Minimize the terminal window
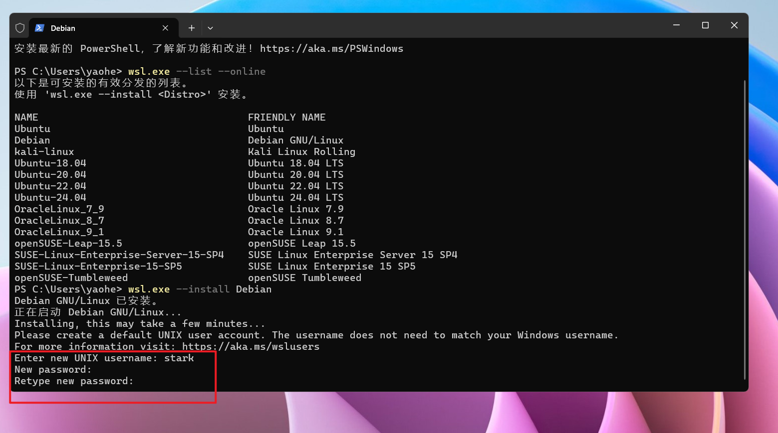 676,25
